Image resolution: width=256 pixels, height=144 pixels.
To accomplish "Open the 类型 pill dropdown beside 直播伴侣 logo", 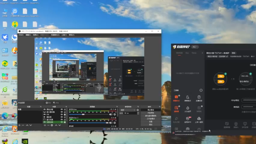I will (195, 47).
